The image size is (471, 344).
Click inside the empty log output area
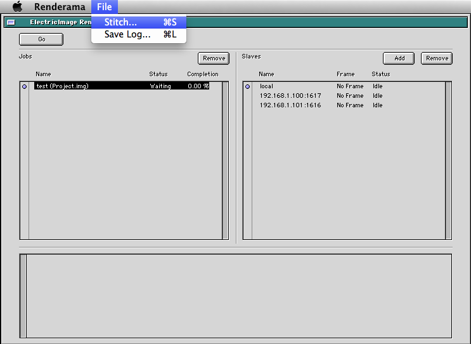(x=238, y=296)
